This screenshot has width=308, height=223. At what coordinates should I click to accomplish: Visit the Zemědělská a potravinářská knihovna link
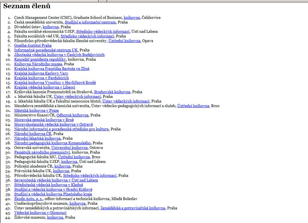[133, 208]
